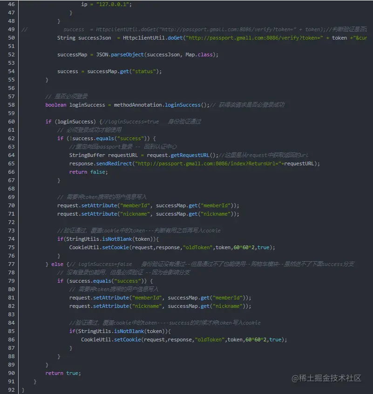The width and height of the screenshot is (373, 394).
Task: Click the comment on line 69
Action: pos(102,197)
